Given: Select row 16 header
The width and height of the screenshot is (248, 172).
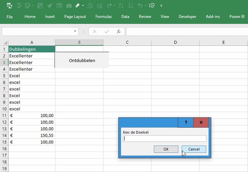Looking at the screenshot, I should click(4, 149).
